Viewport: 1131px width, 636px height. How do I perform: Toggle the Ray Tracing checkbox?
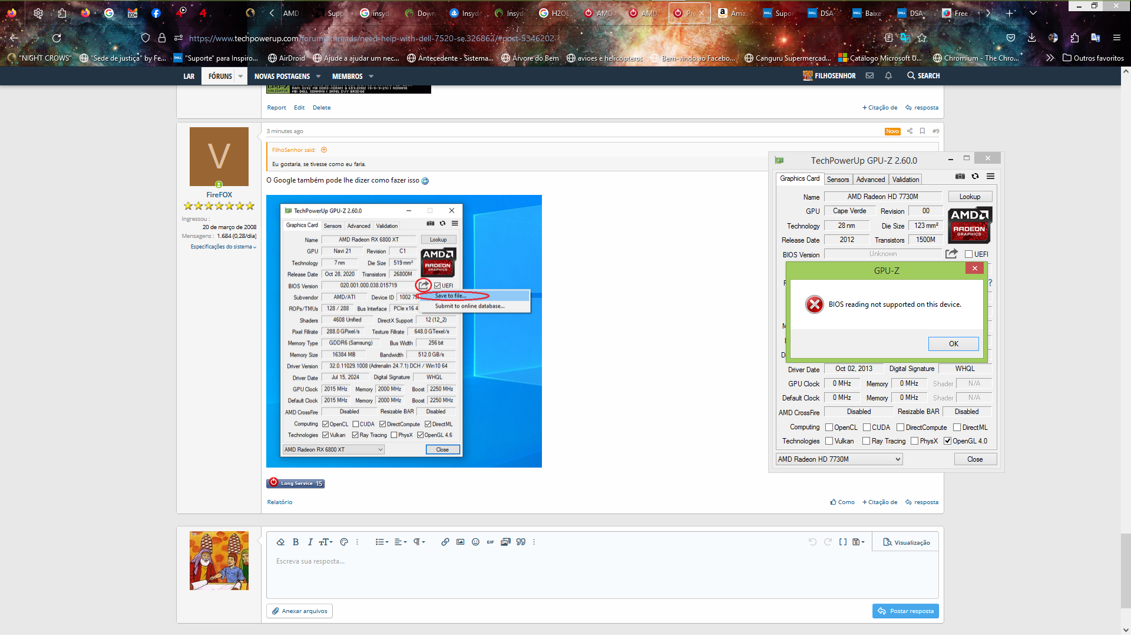(x=866, y=441)
